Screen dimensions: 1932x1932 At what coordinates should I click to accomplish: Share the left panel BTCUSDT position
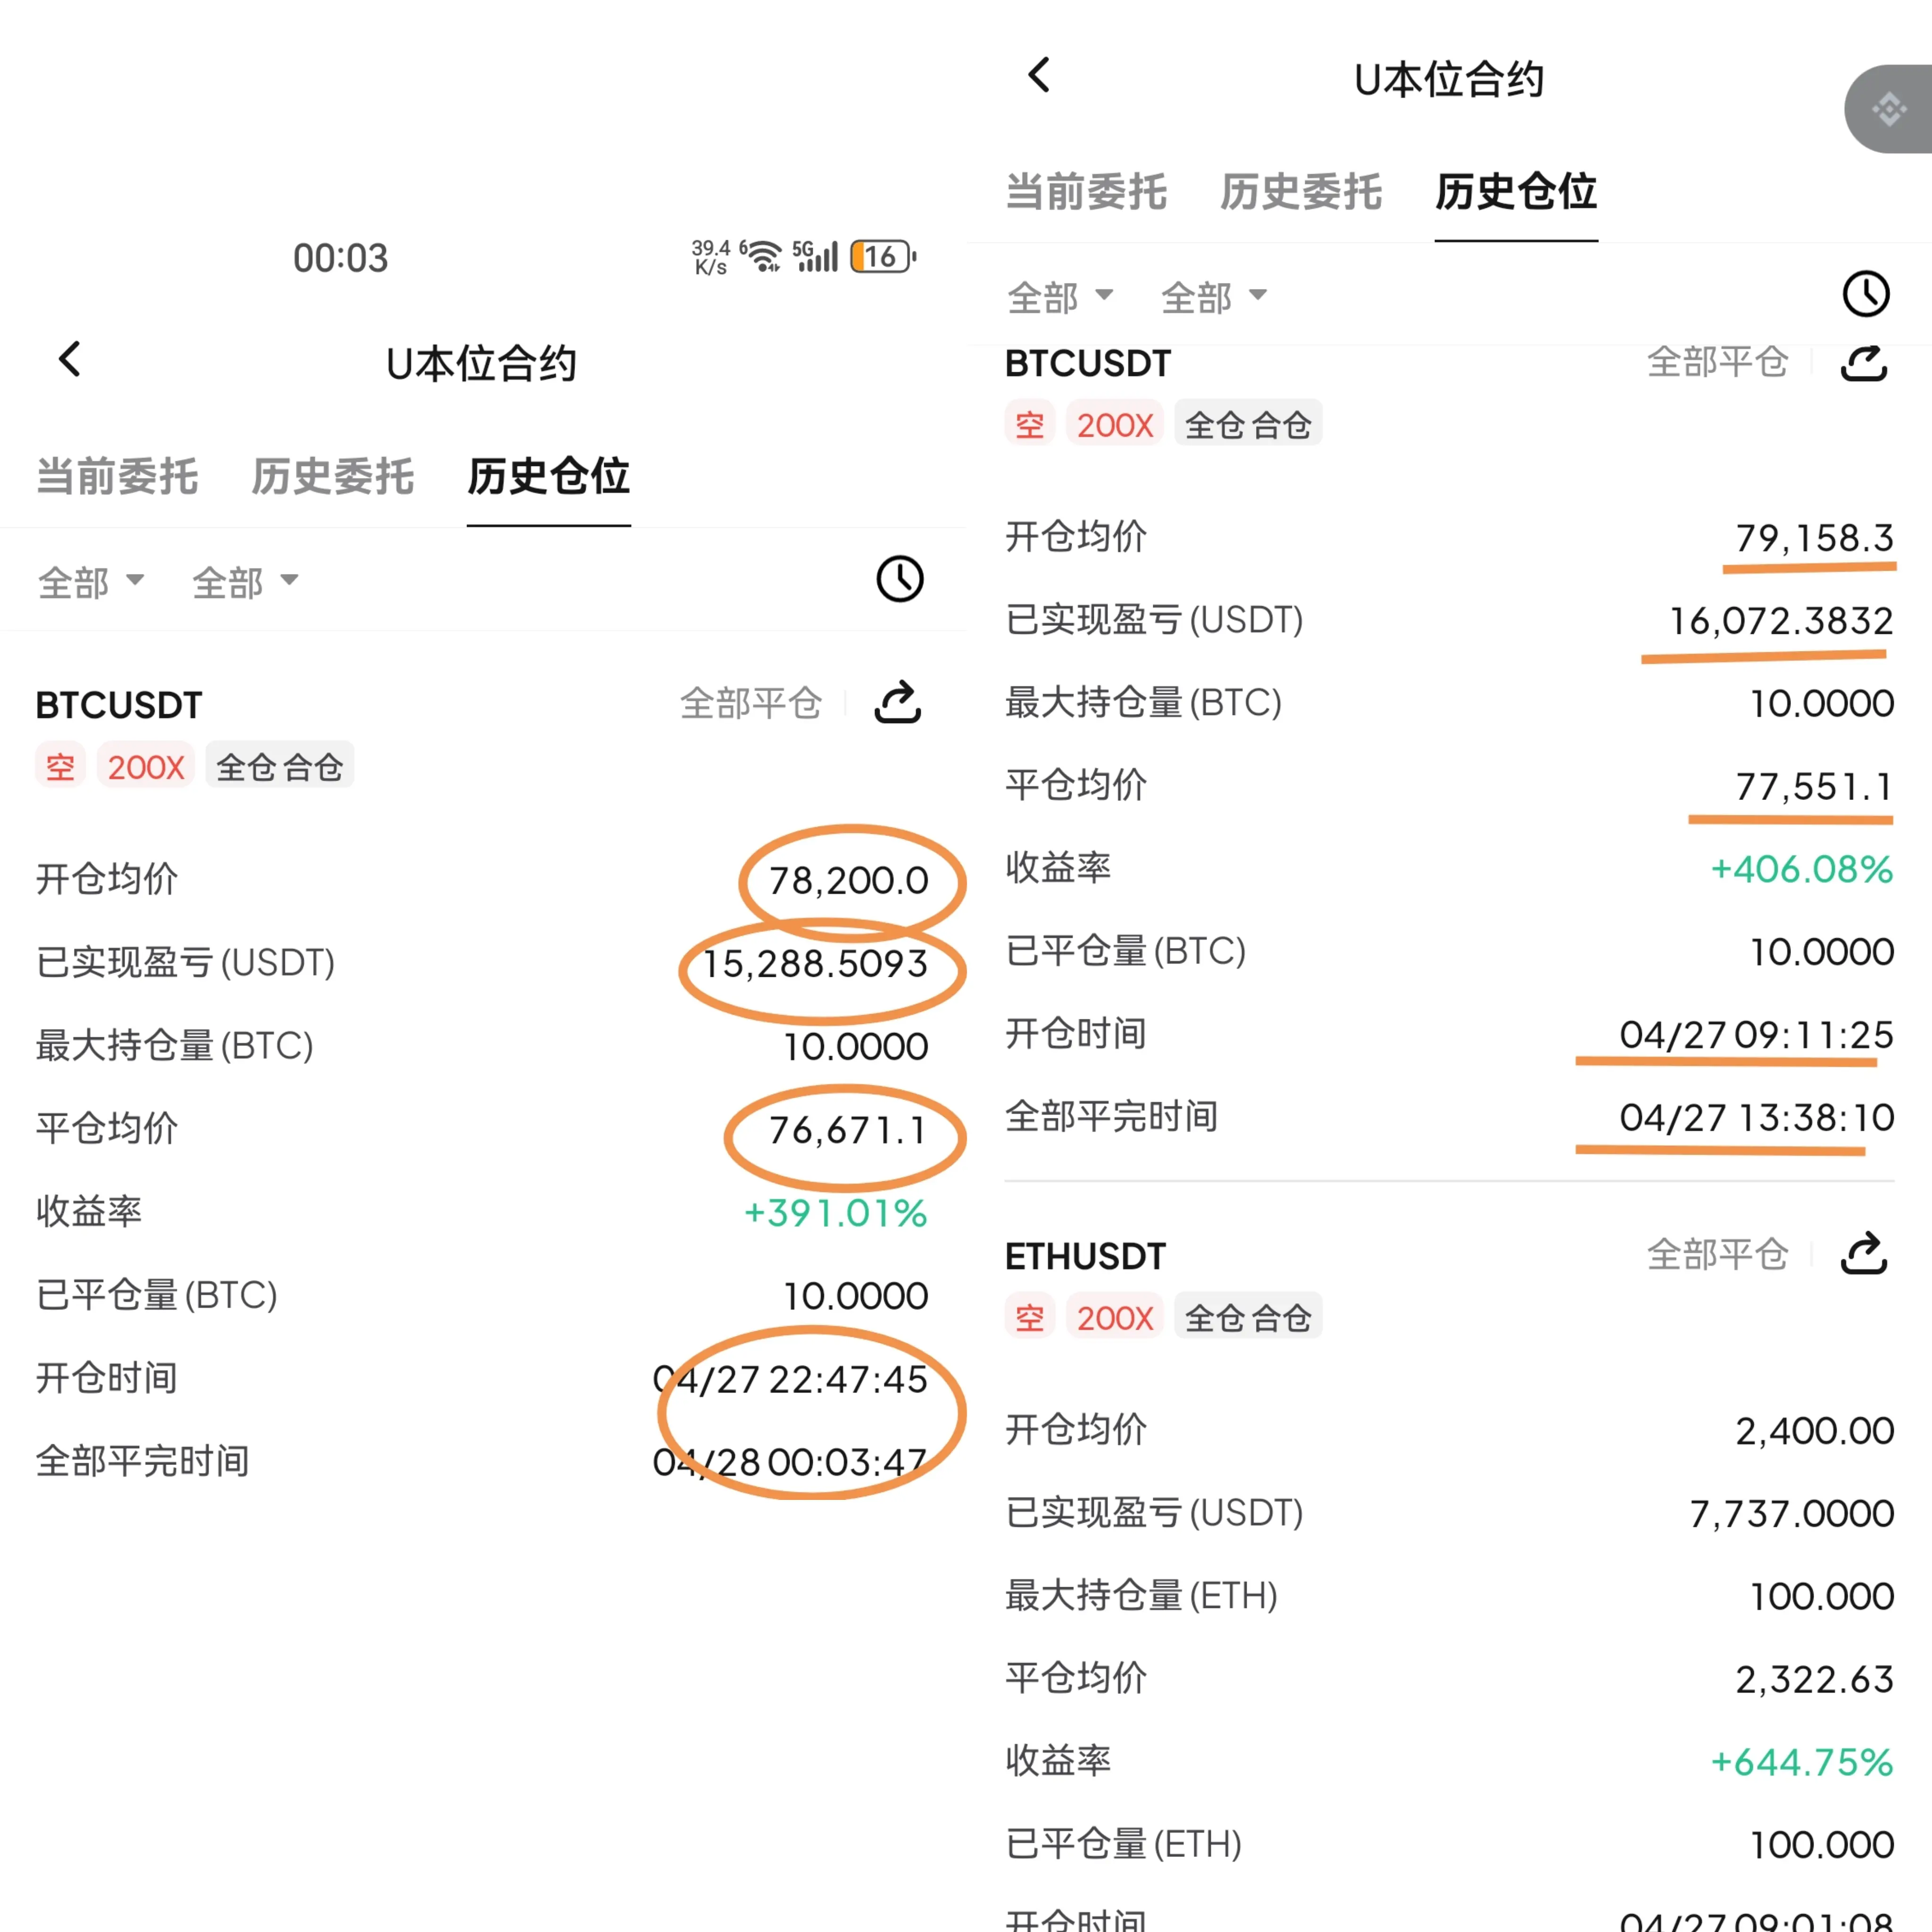tap(897, 702)
